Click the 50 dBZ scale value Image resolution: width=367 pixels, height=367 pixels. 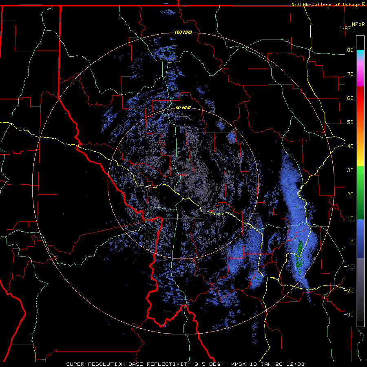(x=350, y=122)
